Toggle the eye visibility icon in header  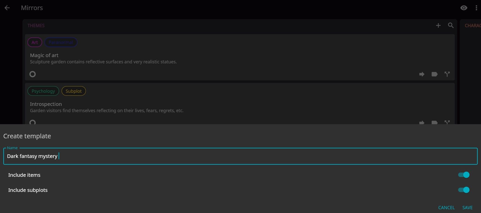(464, 8)
